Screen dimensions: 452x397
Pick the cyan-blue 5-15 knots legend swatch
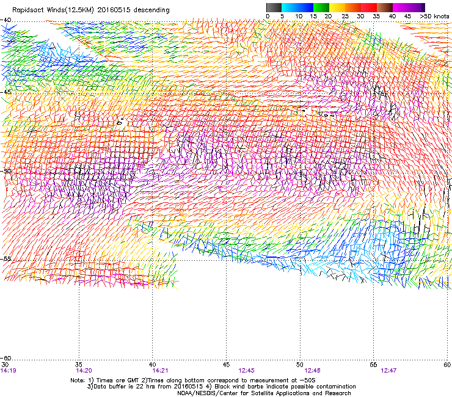[297, 7]
